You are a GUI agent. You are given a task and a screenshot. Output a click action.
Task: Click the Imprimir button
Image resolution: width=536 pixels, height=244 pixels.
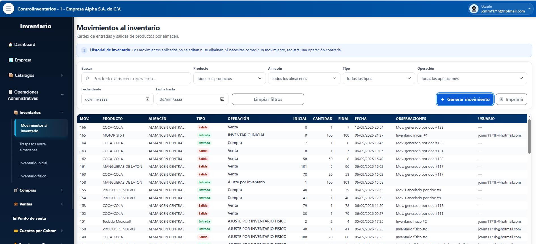click(511, 99)
